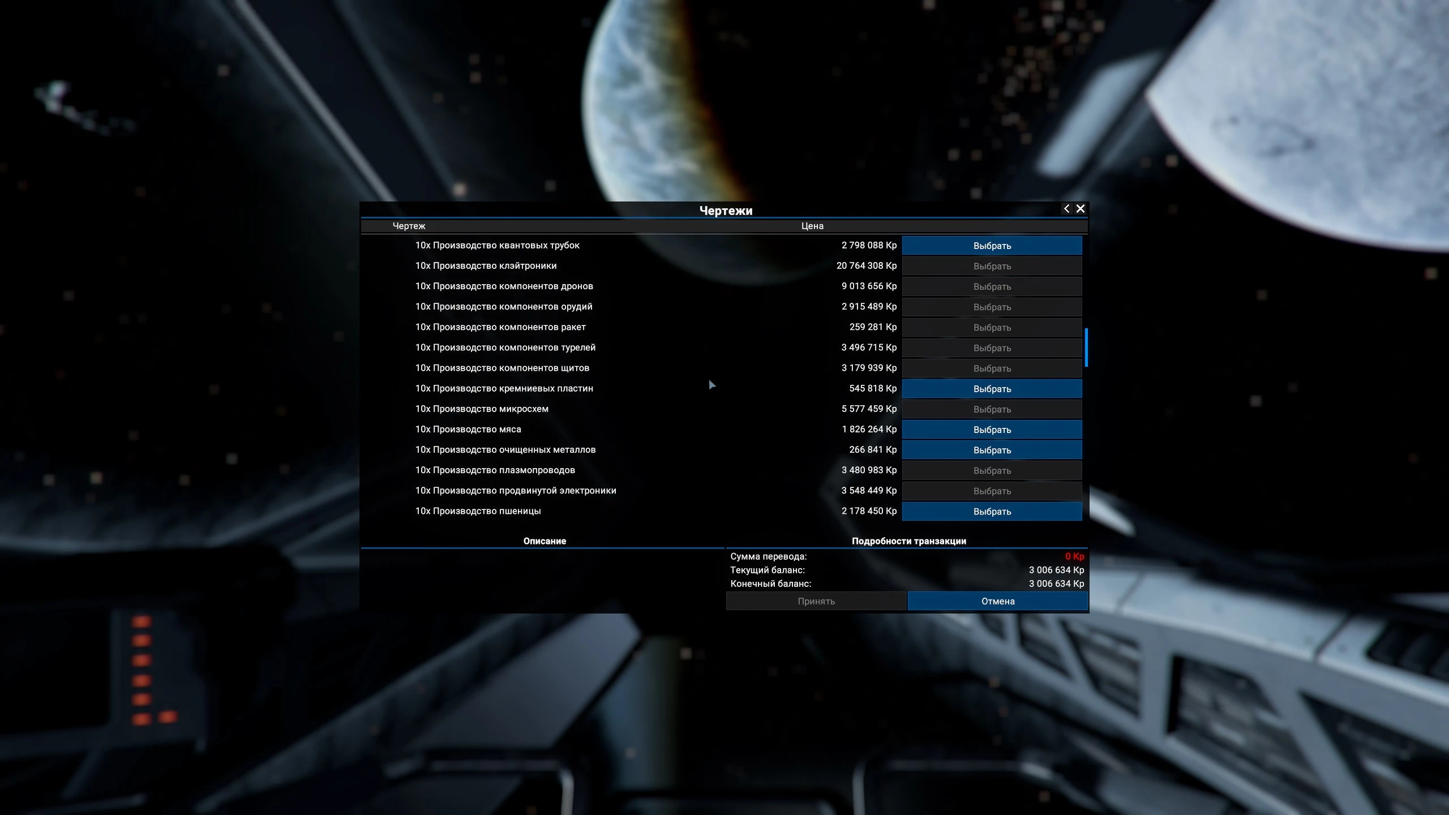1449x815 pixels.
Task: Close the Чертежи window with X icon
Action: (x=1081, y=209)
